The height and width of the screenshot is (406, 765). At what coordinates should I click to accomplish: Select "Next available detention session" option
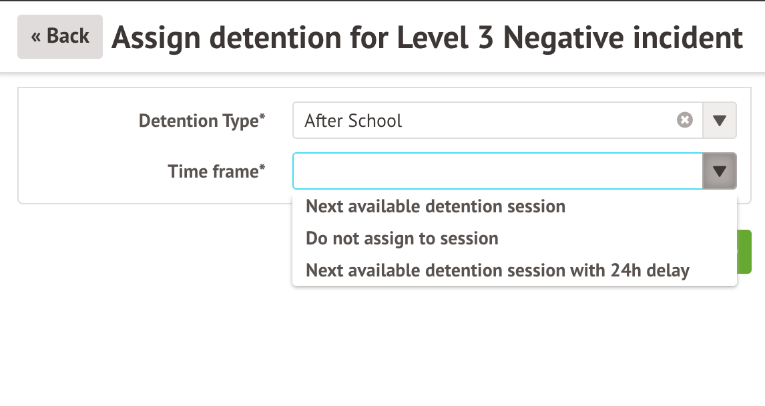(x=435, y=206)
